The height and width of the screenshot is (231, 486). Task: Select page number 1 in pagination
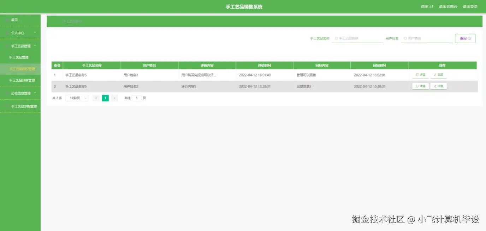click(105, 98)
